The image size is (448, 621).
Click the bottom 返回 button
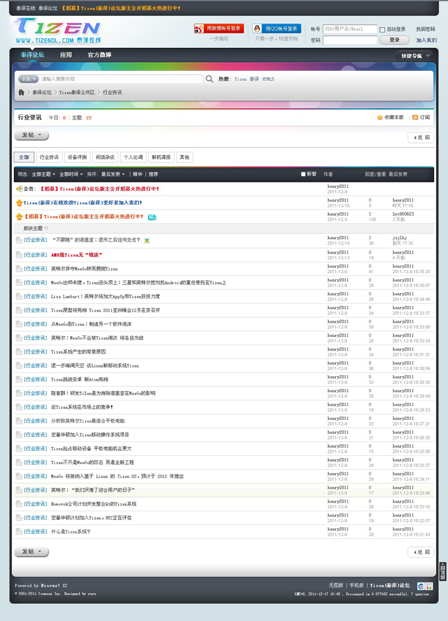pyautogui.click(x=421, y=552)
